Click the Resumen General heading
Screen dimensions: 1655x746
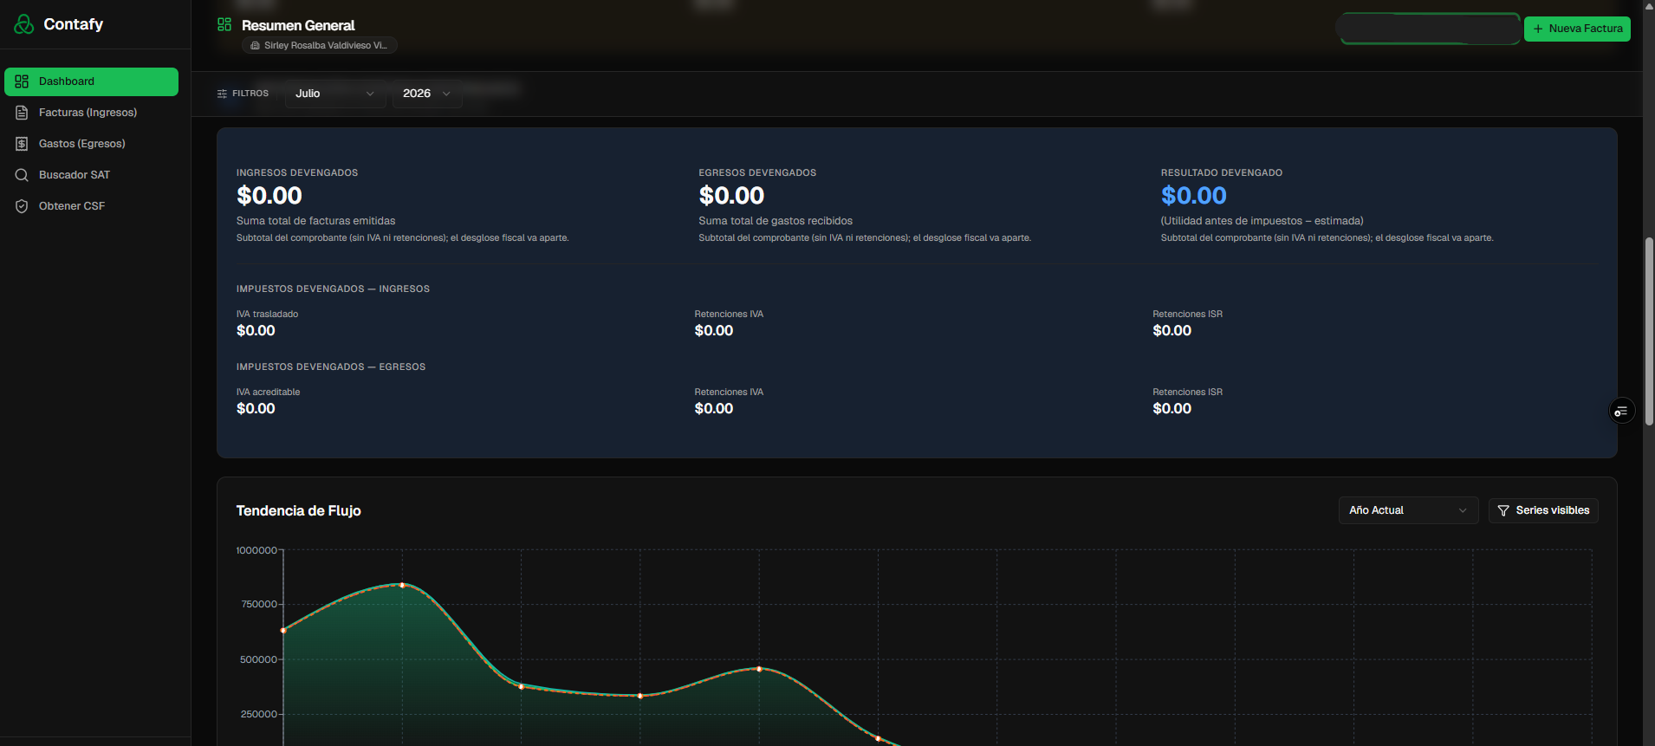point(298,25)
